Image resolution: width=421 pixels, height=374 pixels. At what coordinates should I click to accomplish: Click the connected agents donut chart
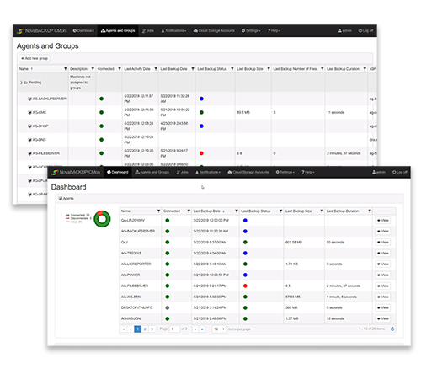102,219
